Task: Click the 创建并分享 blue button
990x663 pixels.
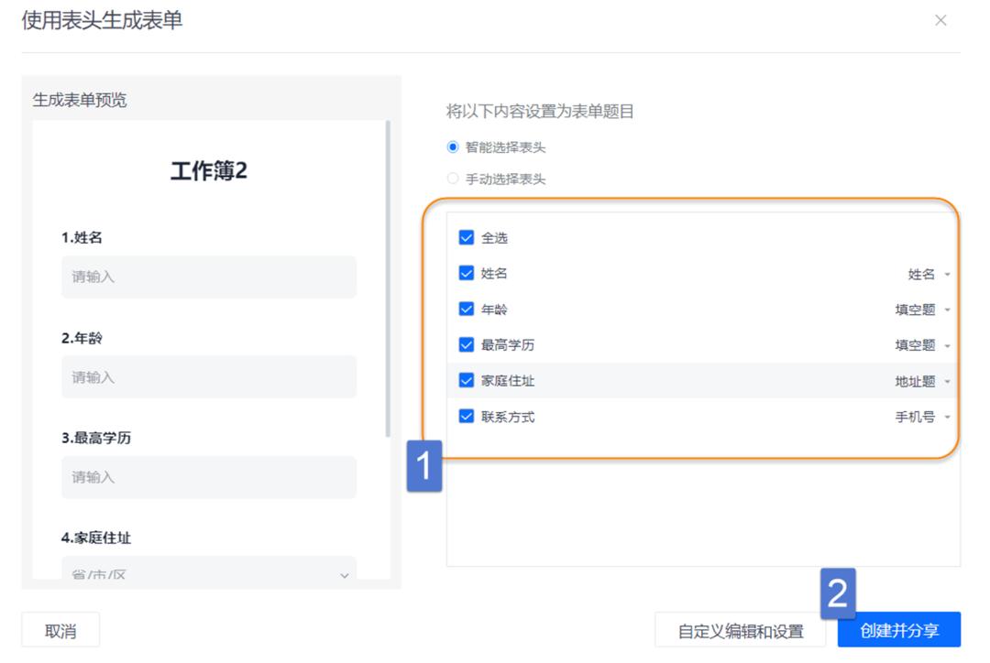Action: [901, 629]
